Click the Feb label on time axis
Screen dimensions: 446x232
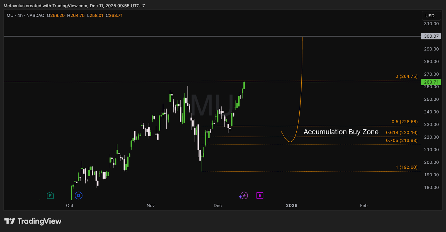[364, 206]
